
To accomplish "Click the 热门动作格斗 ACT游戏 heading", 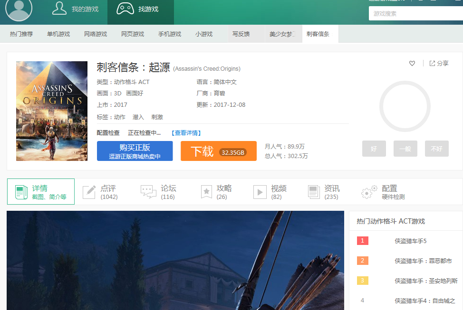I will pos(391,221).
